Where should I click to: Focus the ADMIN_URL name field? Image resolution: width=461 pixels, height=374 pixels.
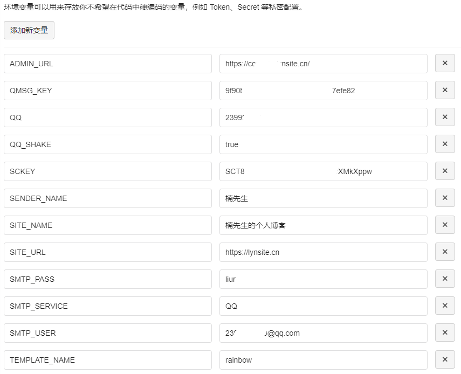click(x=107, y=64)
